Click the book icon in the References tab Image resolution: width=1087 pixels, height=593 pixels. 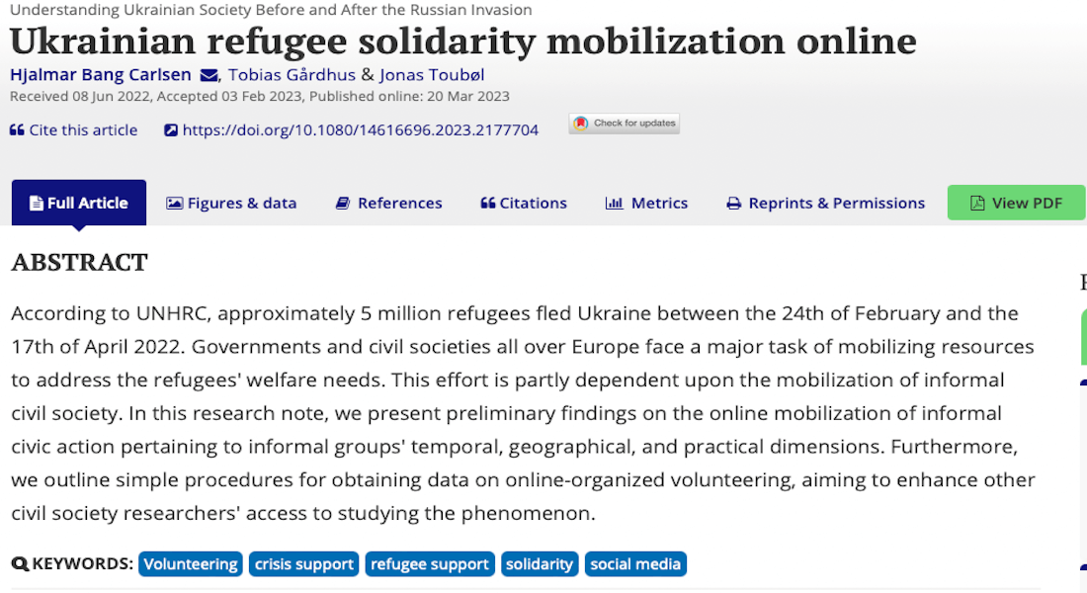click(x=343, y=204)
